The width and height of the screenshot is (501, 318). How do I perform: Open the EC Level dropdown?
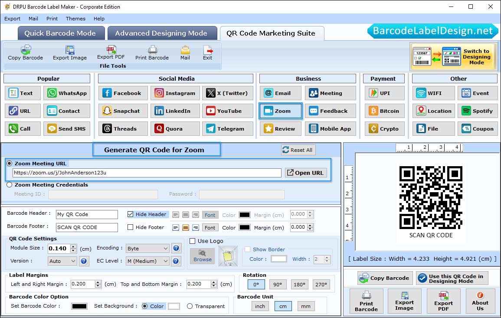(147, 261)
